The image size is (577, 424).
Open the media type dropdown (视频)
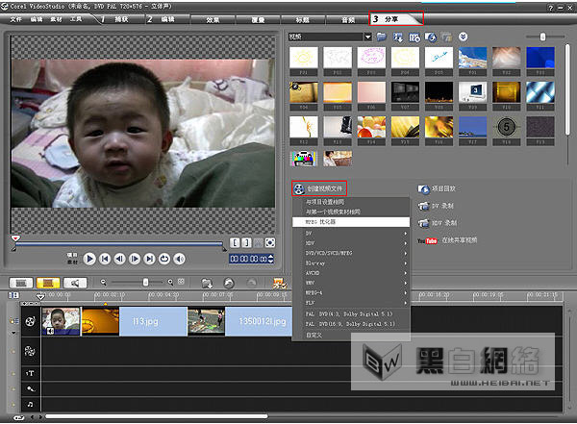coord(368,37)
